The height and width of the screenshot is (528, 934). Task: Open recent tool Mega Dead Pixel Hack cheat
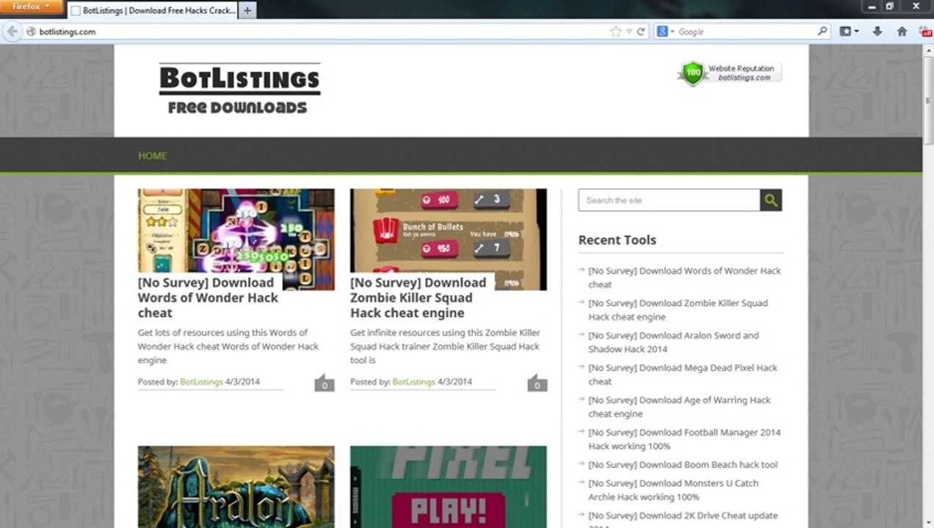coord(682,374)
